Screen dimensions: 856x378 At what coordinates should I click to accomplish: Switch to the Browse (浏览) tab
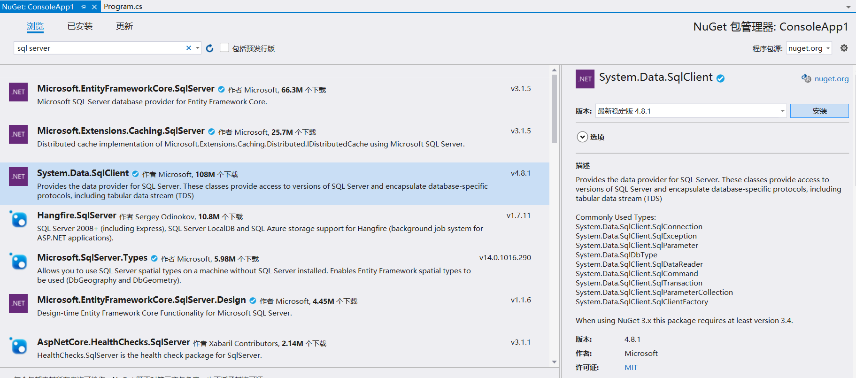click(x=35, y=26)
